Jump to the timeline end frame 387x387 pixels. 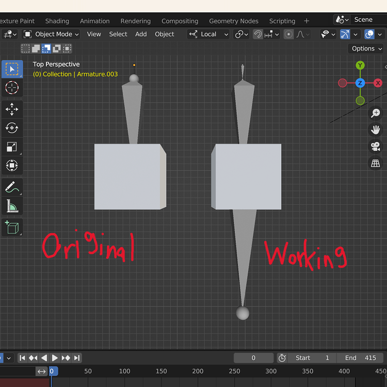77,358
